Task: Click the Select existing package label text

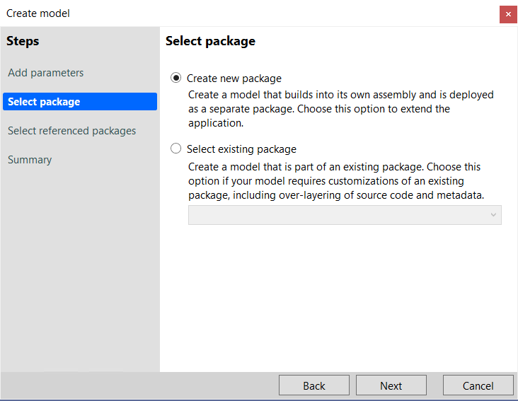Action: click(241, 149)
